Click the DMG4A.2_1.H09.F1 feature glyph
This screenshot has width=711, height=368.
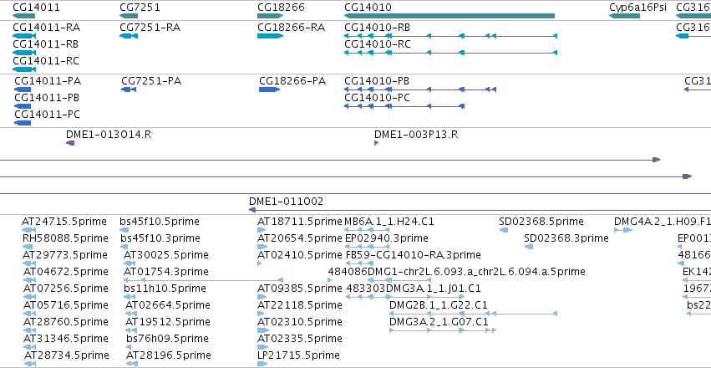tap(623, 230)
